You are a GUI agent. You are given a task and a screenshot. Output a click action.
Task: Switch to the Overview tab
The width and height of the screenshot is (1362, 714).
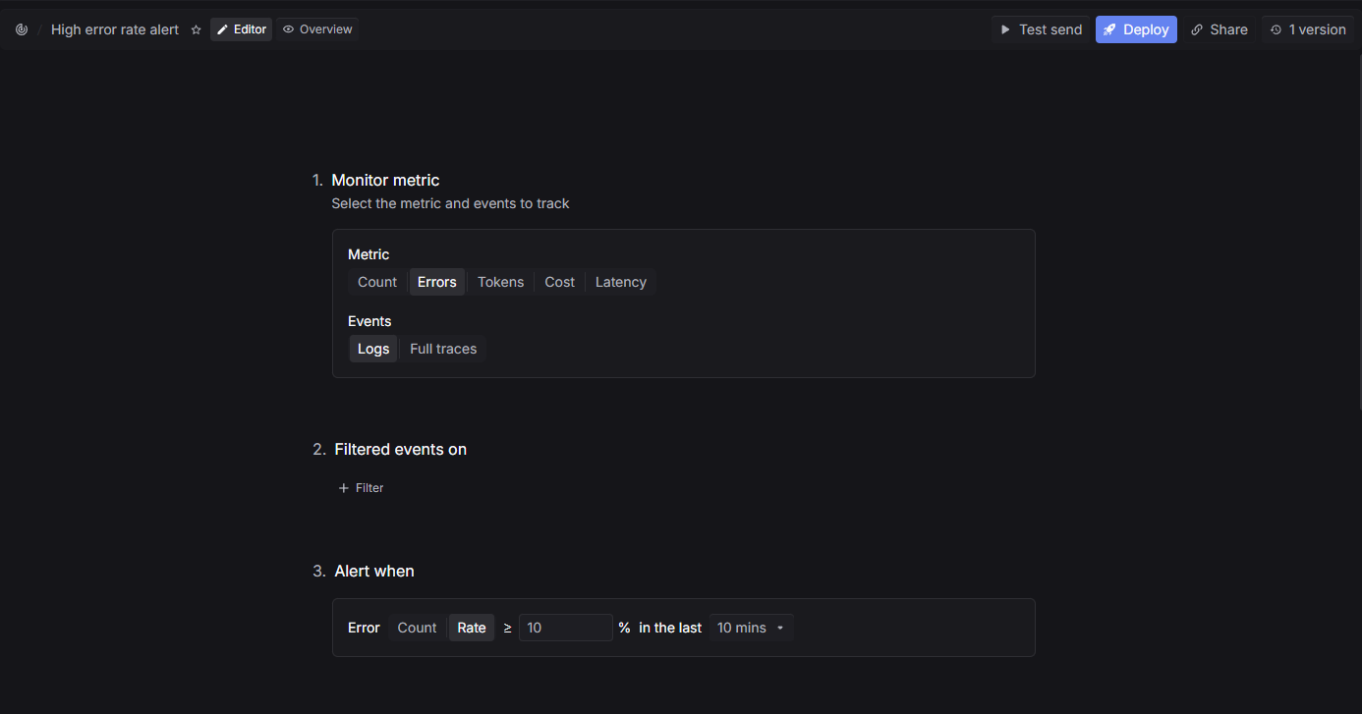[x=316, y=29]
